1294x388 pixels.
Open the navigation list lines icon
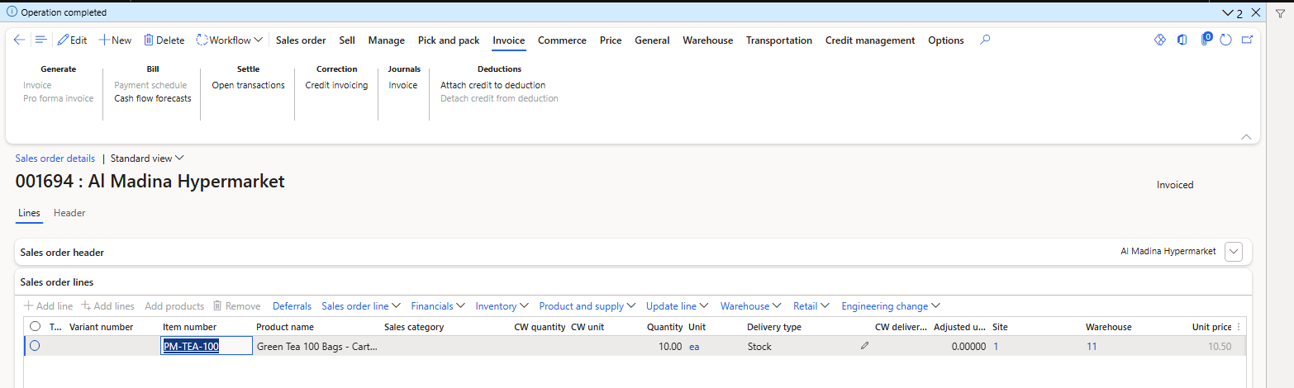(40, 40)
